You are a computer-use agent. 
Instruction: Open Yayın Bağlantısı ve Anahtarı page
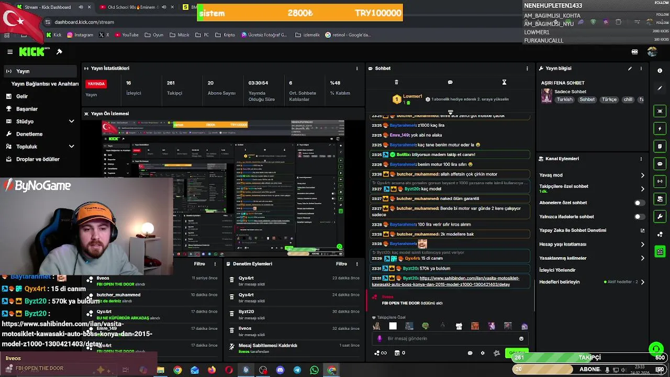tap(45, 84)
